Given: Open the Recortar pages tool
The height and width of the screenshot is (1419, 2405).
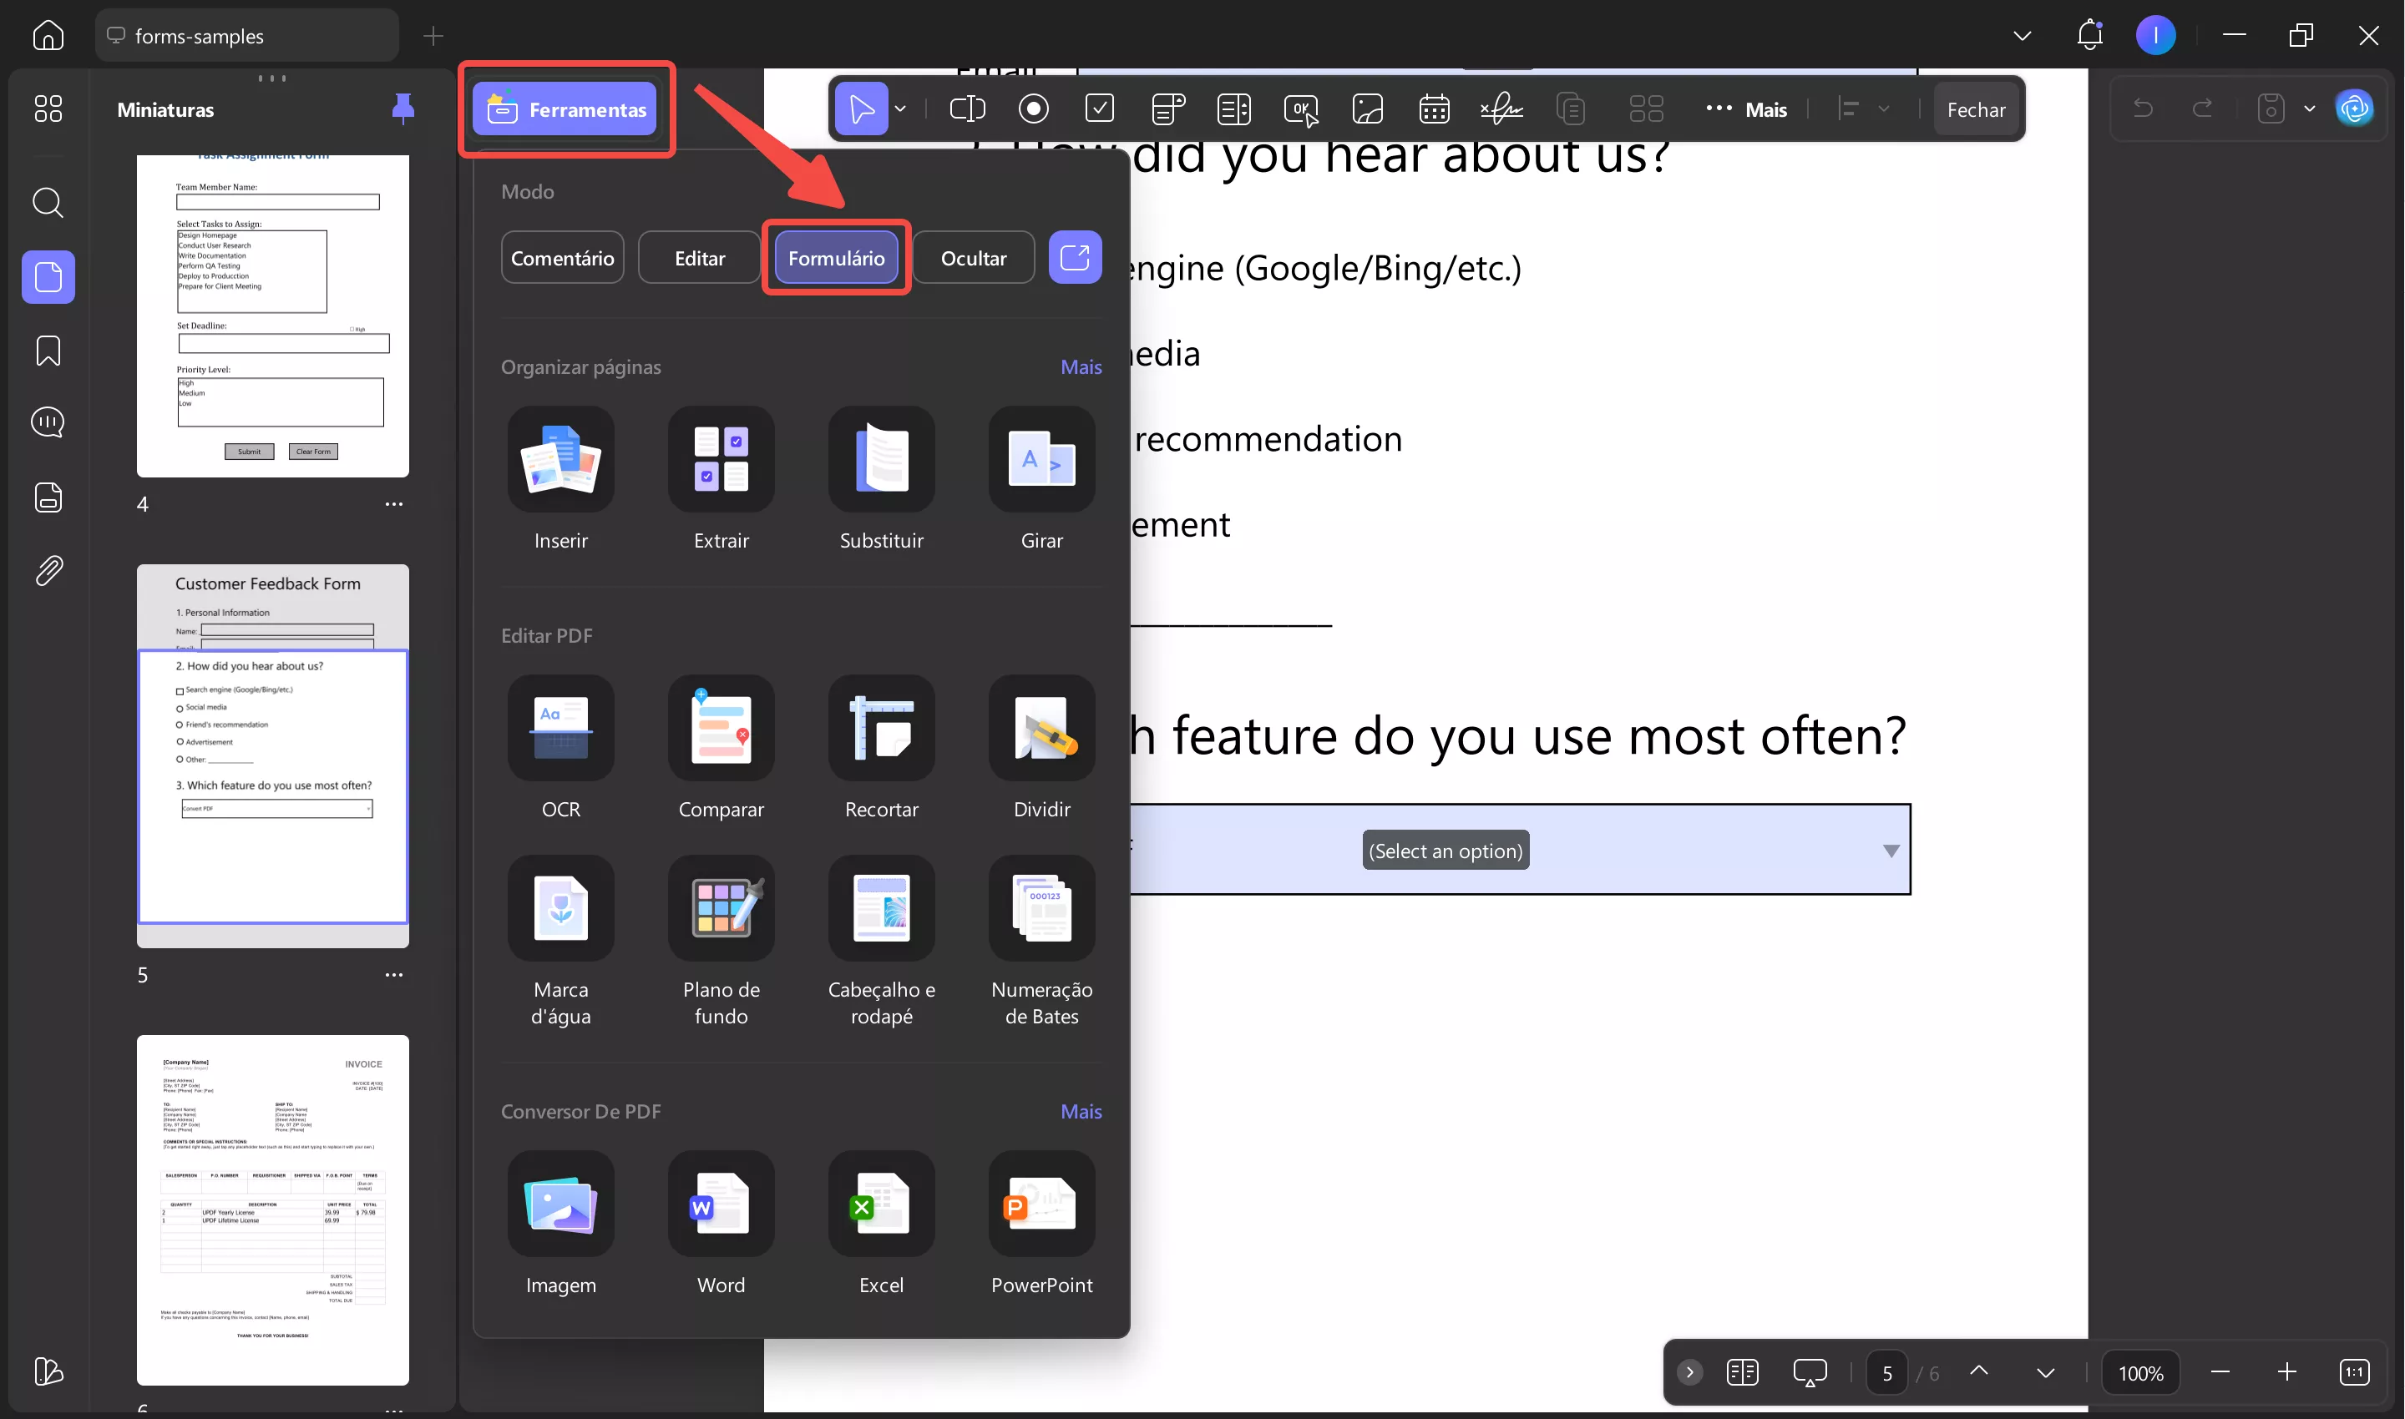Looking at the screenshot, I should [x=880, y=729].
